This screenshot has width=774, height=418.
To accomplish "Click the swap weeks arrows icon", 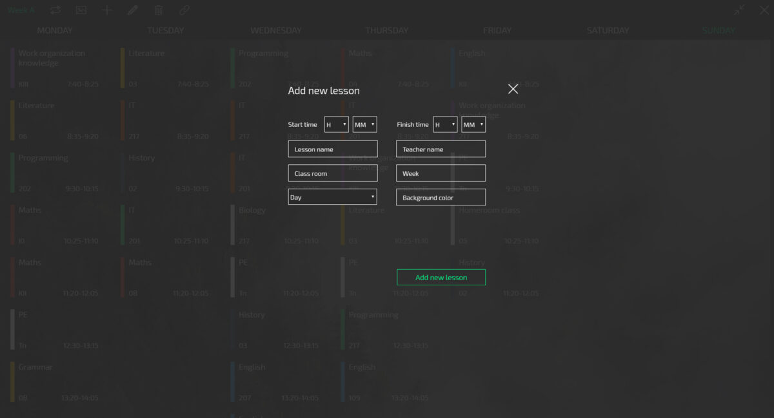I will pos(55,10).
